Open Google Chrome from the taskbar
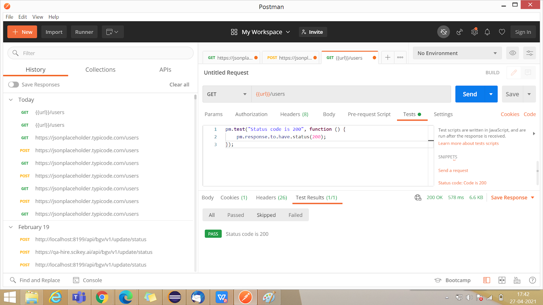This screenshot has width=543, height=305. pos(102,297)
